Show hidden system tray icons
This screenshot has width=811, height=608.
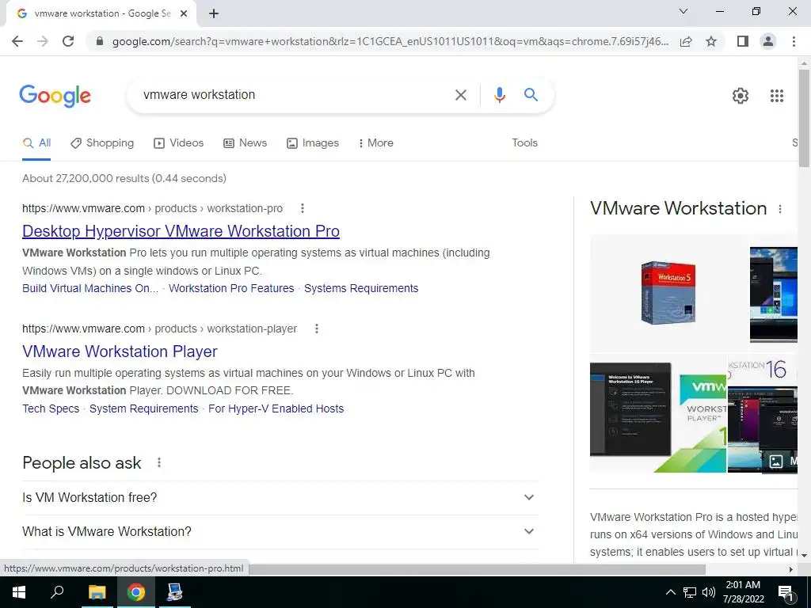point(670,592)
